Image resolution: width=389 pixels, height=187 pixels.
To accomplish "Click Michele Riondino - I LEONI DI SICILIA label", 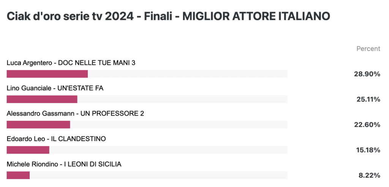I will point(64,164).
